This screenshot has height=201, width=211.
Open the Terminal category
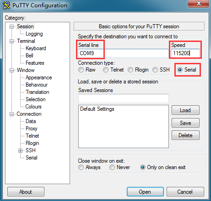26,41
